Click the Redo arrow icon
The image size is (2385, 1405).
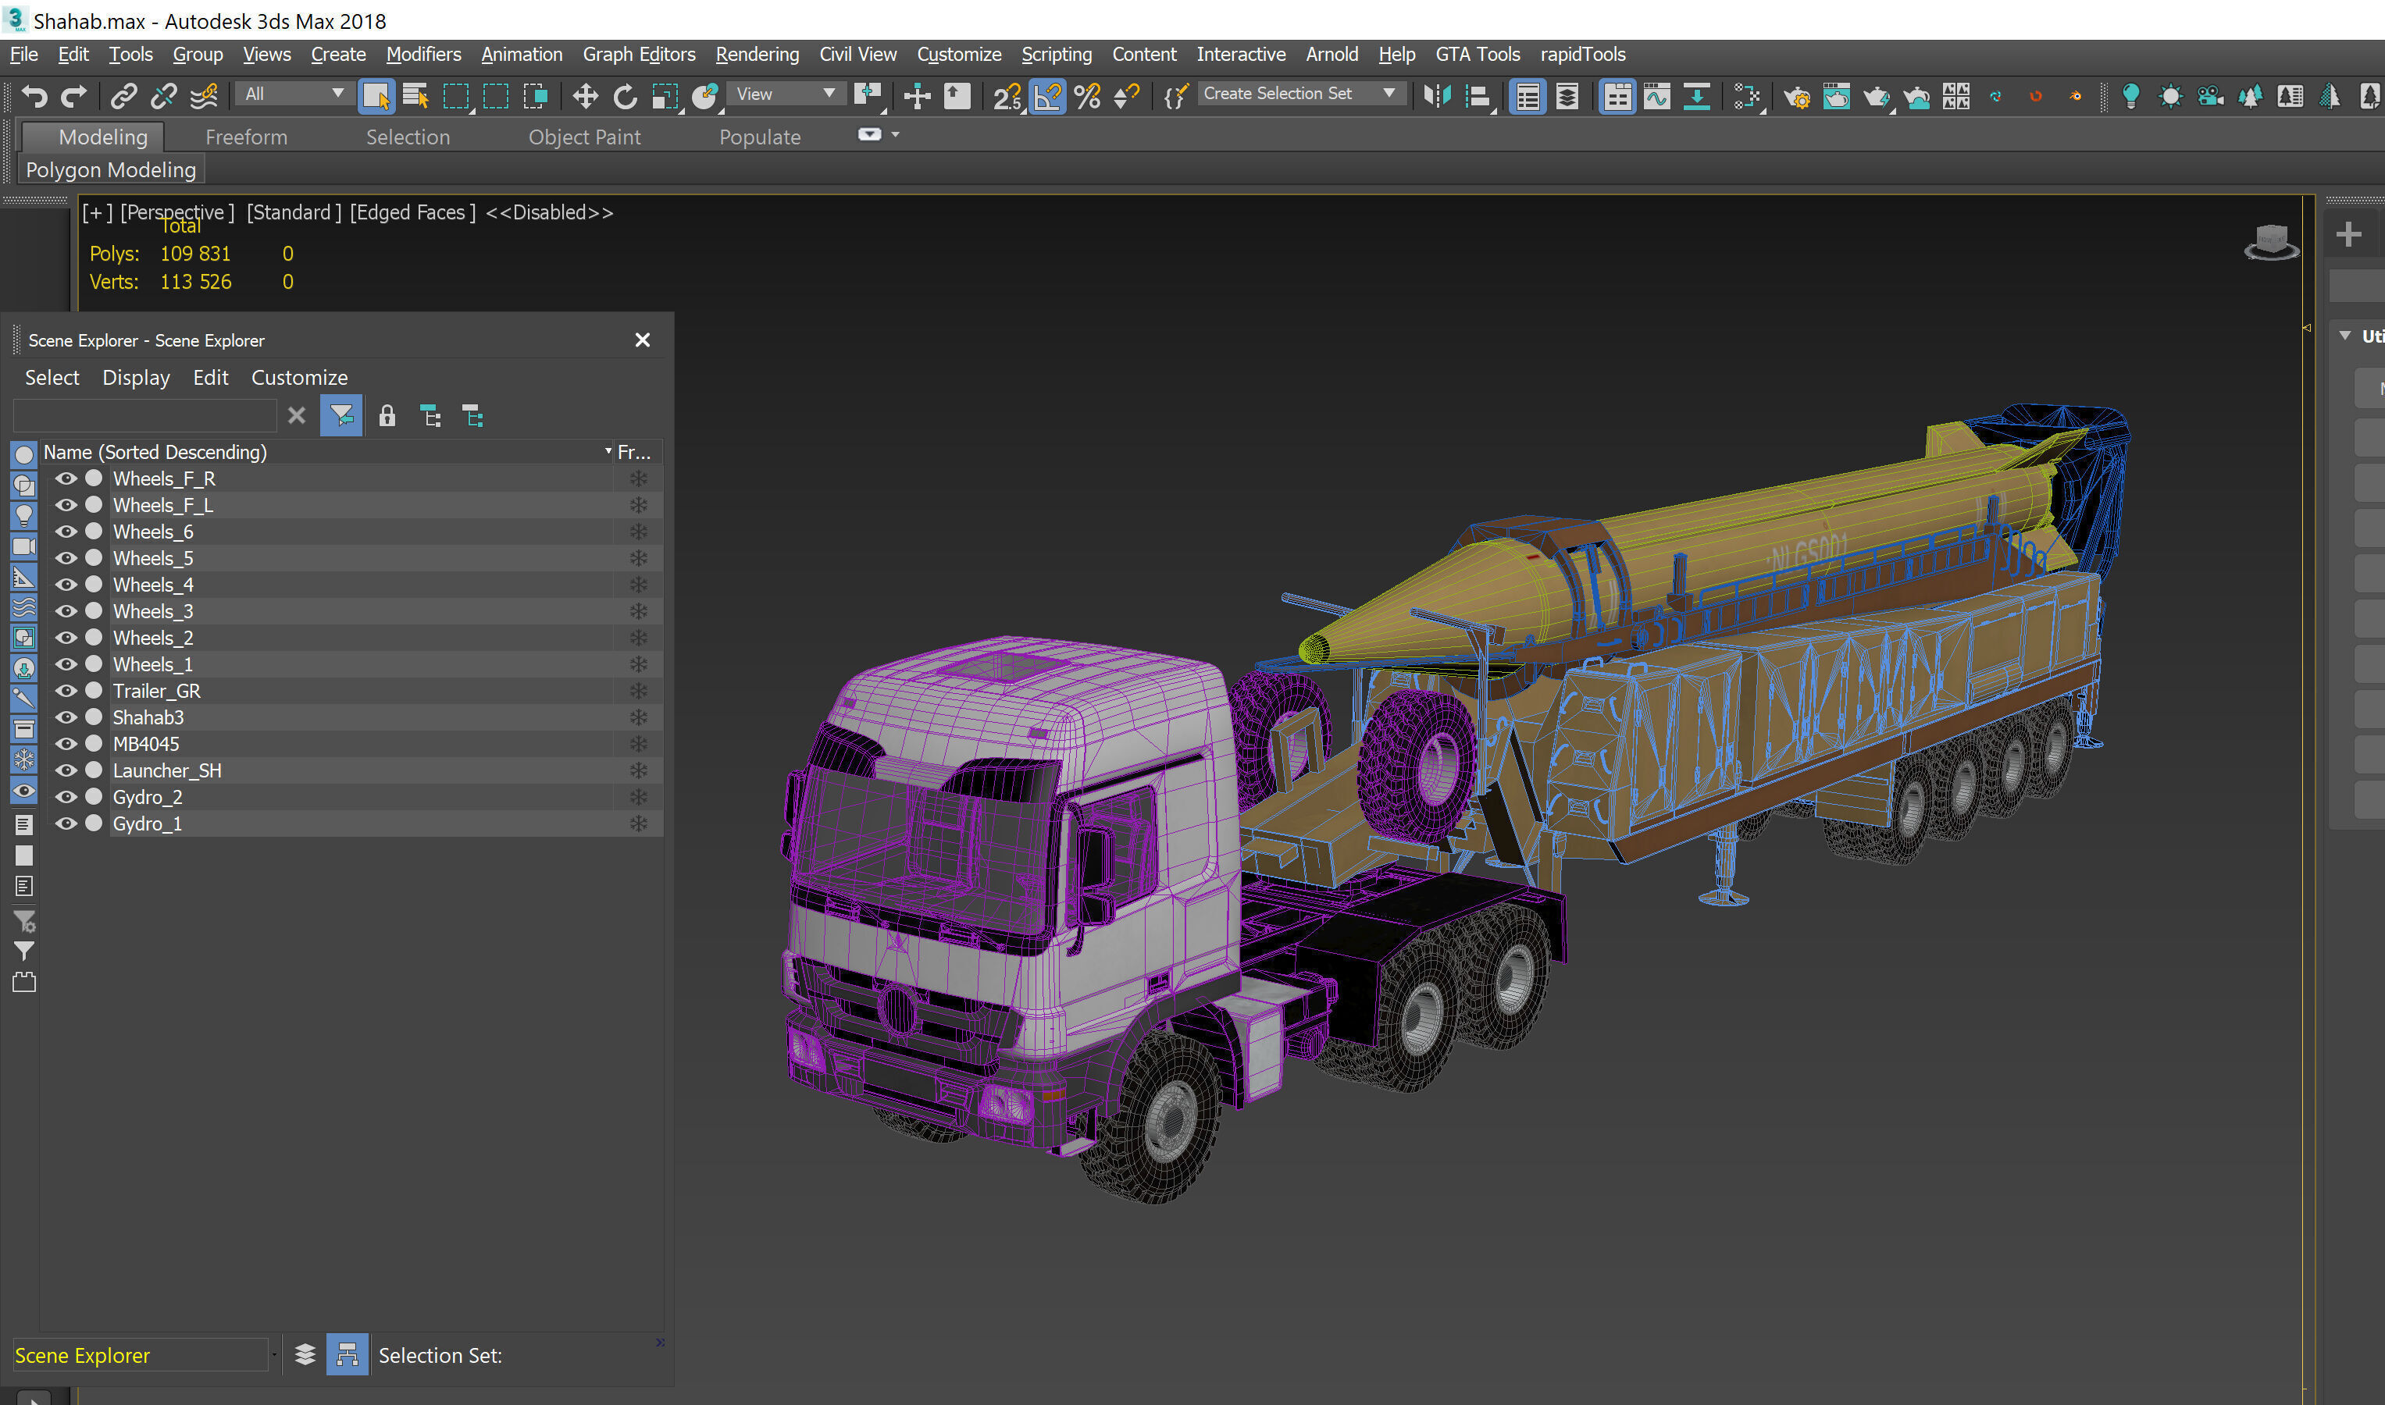click(74, 96)
